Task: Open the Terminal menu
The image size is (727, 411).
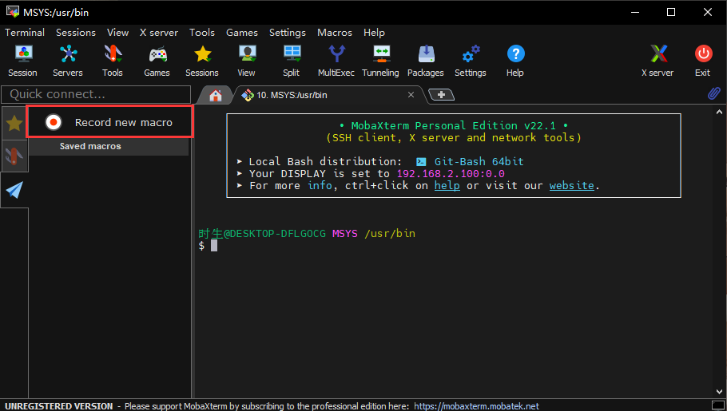Action: tap(25, 33)
